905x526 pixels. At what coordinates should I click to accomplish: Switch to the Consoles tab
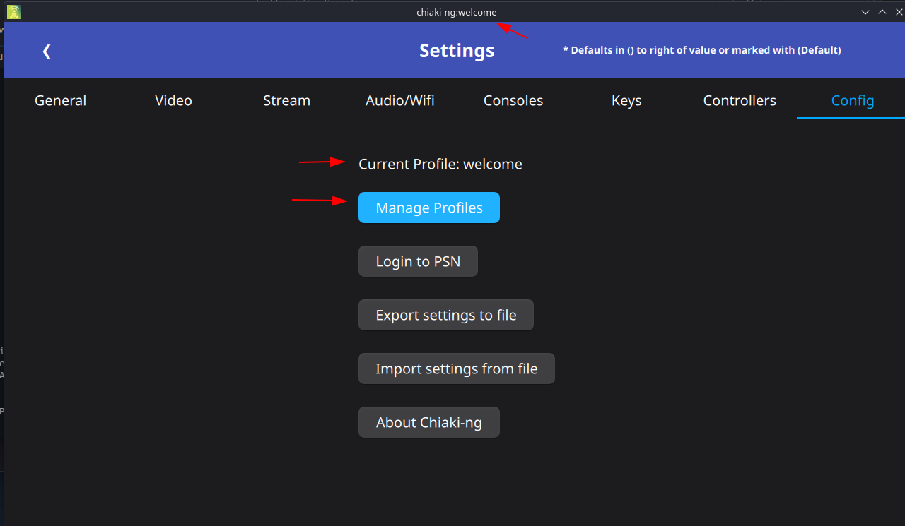click(x=513, y=100)
